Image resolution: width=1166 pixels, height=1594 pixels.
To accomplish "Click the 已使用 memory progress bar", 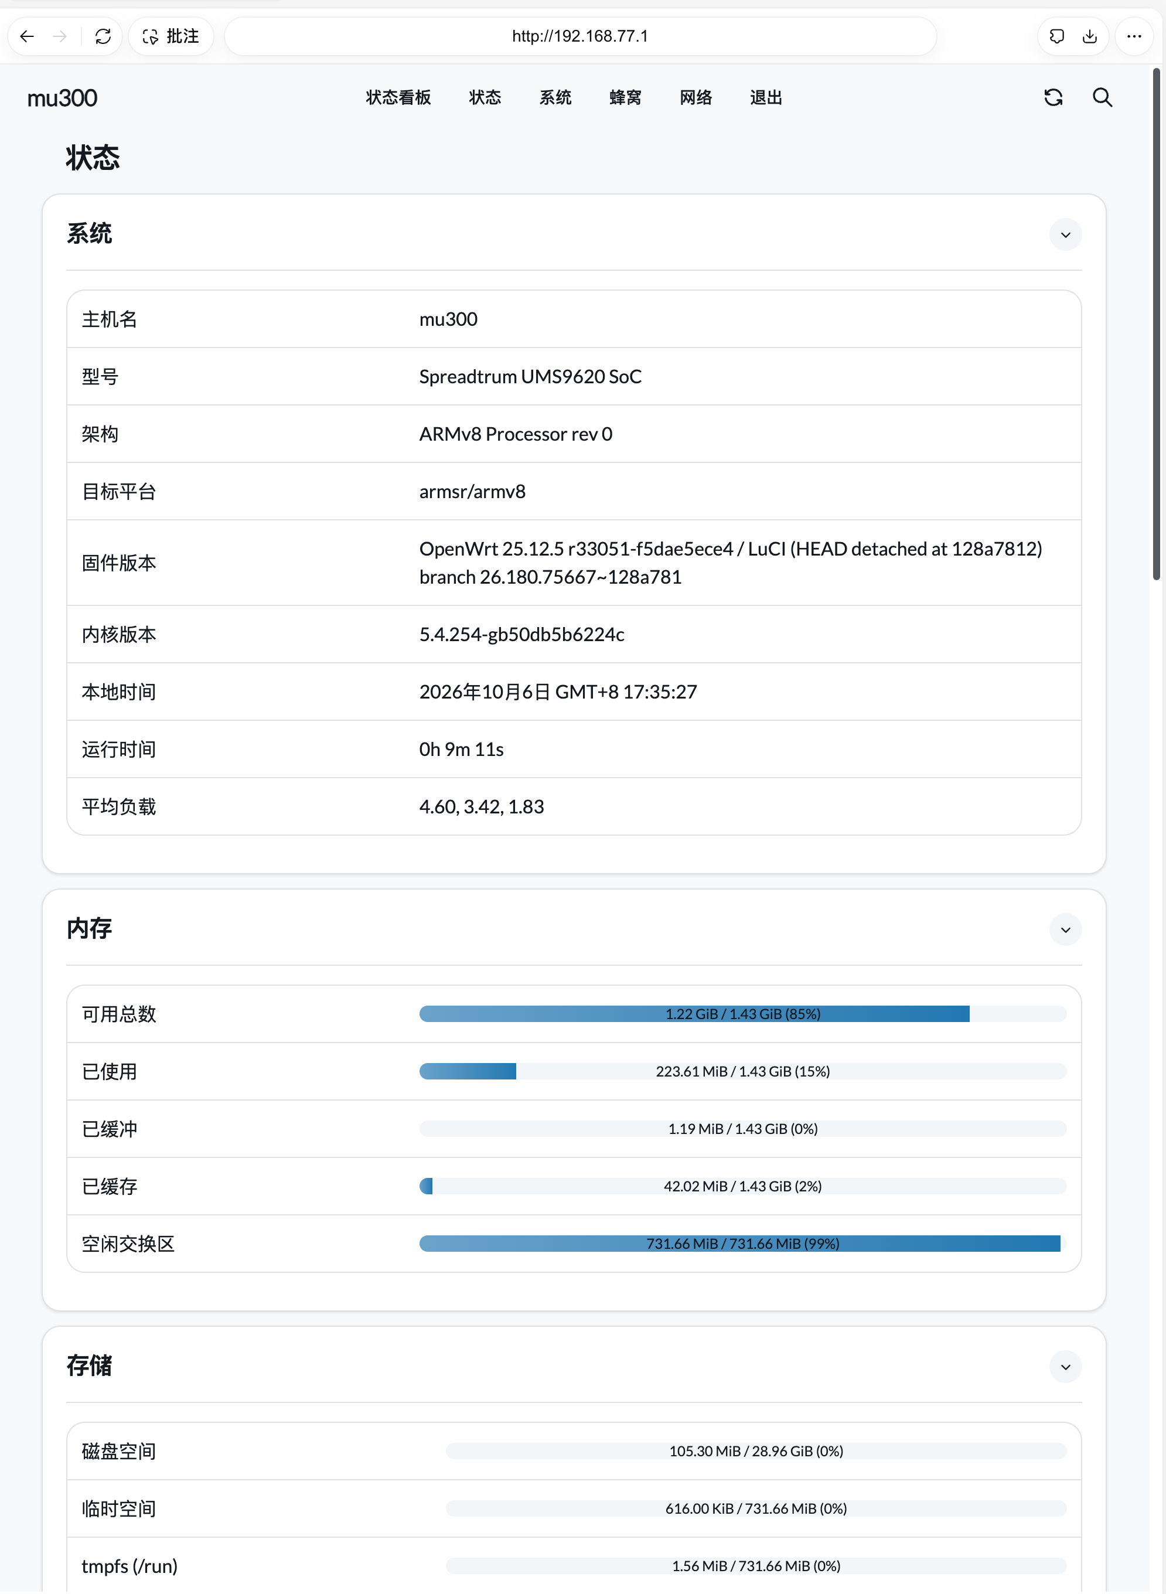I will 742,1071.
